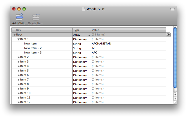Viewport: 187px width, 118px height.
Task: Expand the Item 10 disclosure triangle
Action: click(18, 93)
